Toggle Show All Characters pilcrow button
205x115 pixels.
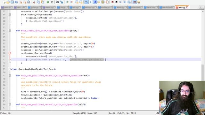point(90,2)
